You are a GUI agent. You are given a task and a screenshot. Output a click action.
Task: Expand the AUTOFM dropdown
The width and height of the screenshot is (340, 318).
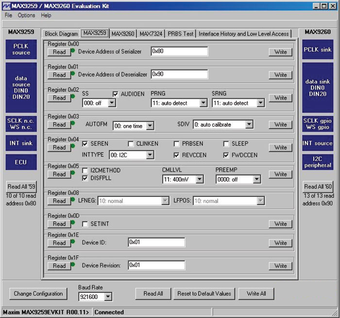pyautogui.click(x=150, y=126)
